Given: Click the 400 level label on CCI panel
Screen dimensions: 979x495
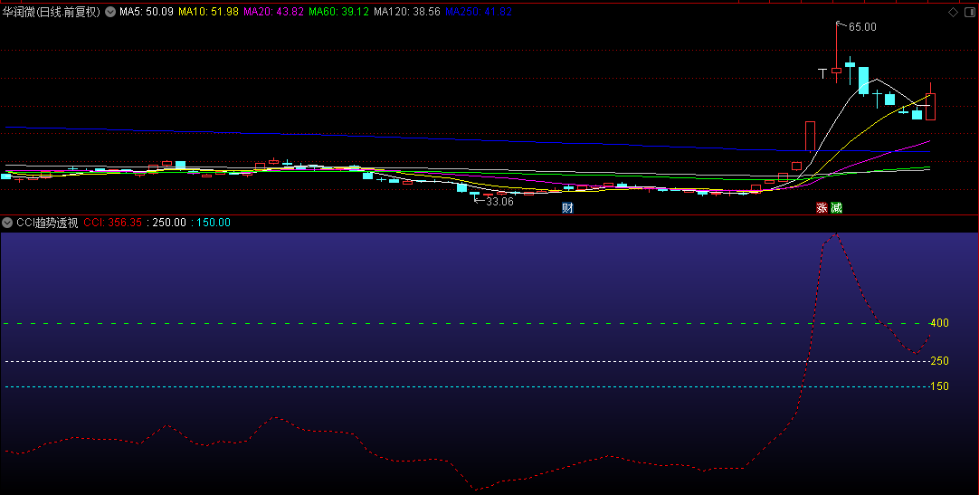Looking at the screenshot, I should click(938, 323).
